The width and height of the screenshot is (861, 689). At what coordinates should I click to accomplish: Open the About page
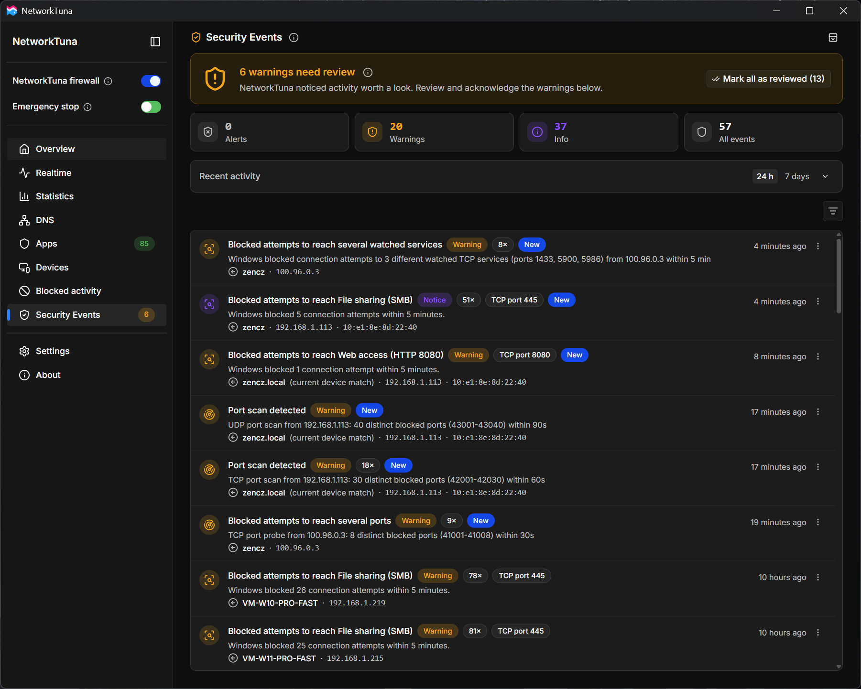click(x=87, y=375)
